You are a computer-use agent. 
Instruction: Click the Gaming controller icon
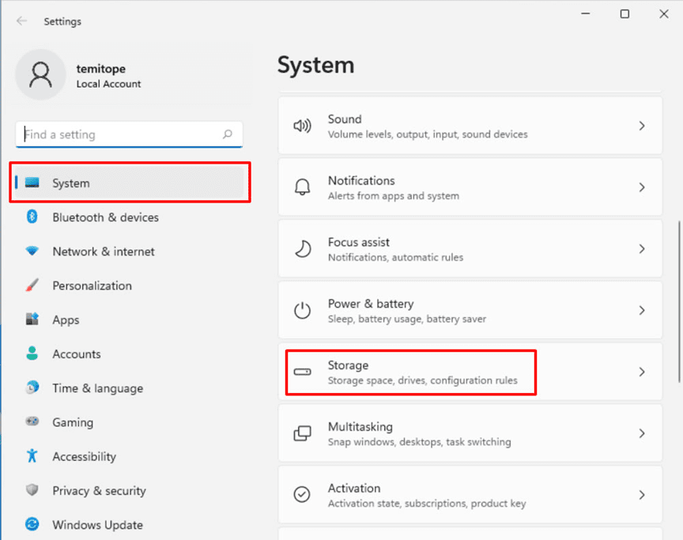32,422
